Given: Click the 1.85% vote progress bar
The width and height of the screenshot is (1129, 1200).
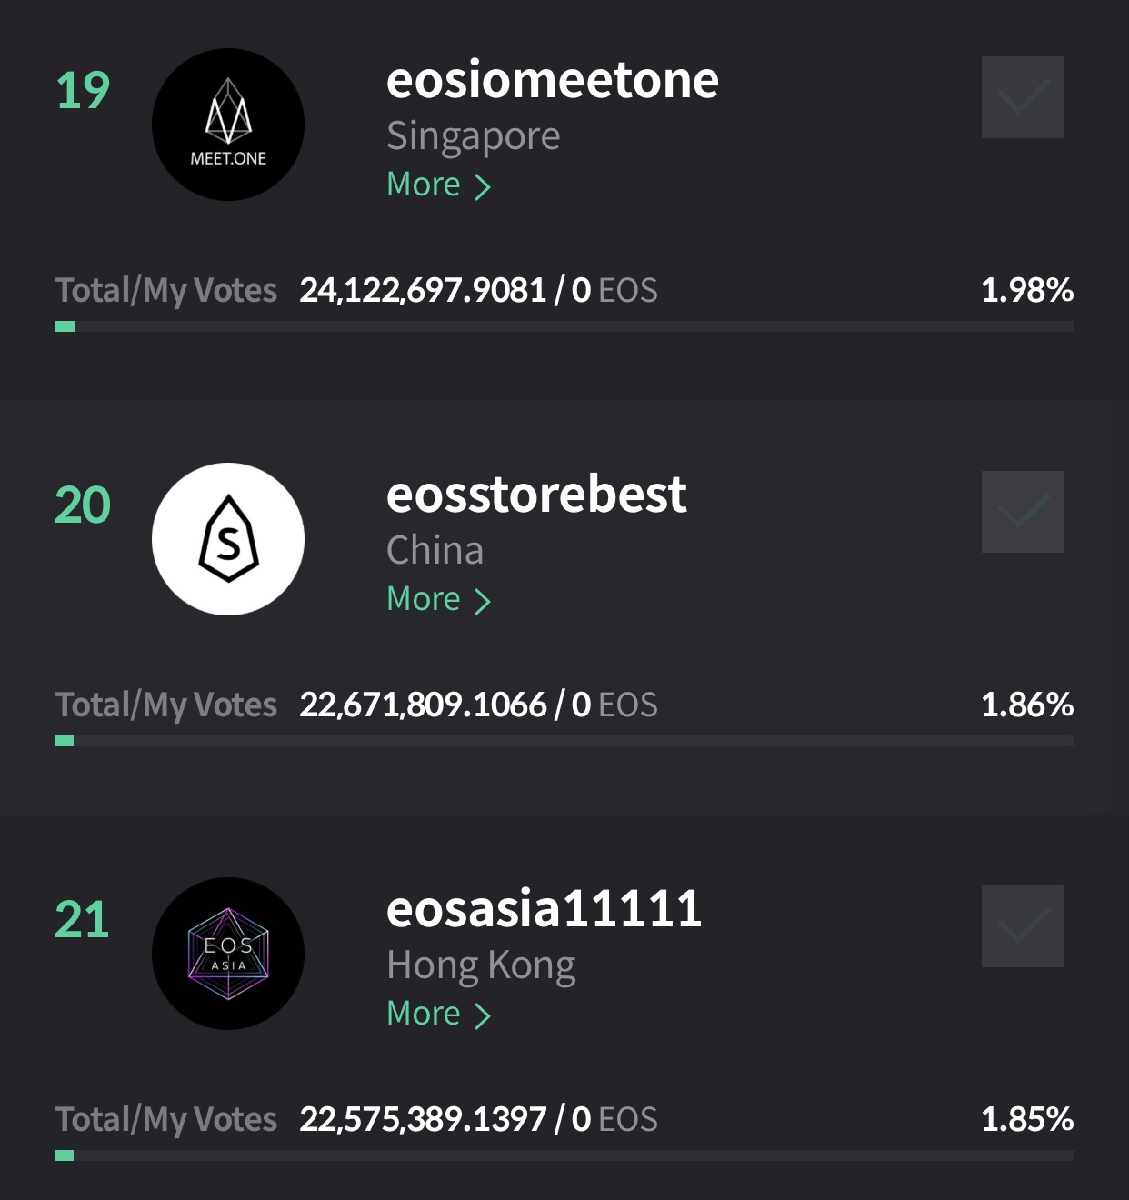Looking at the screenshot, I should pos(564,1155).
